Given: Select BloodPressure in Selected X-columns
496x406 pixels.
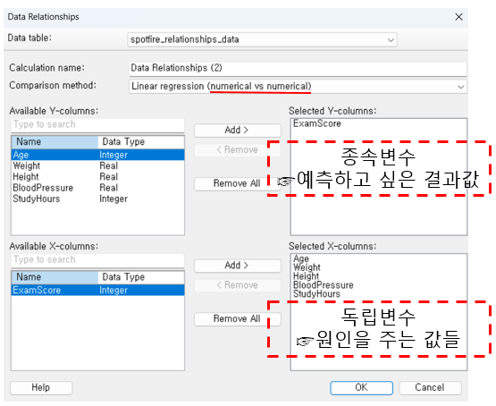Looking at the screenshot, I should coord(323,285).
